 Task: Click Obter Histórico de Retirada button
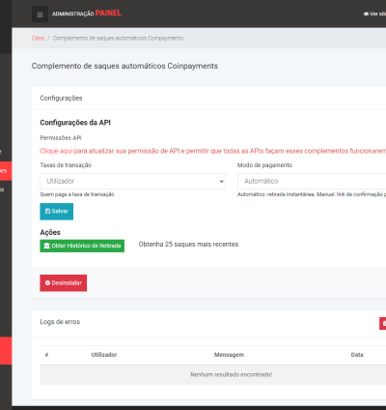[82, 246]
